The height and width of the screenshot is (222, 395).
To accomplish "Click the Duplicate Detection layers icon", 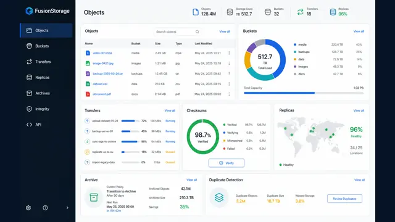I will tap(219, 197).
